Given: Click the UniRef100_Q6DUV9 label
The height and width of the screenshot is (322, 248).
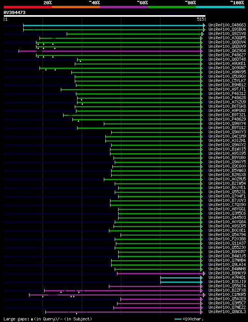Looking at the screenshot, I should pyautogui.click(x=227, y=46).
